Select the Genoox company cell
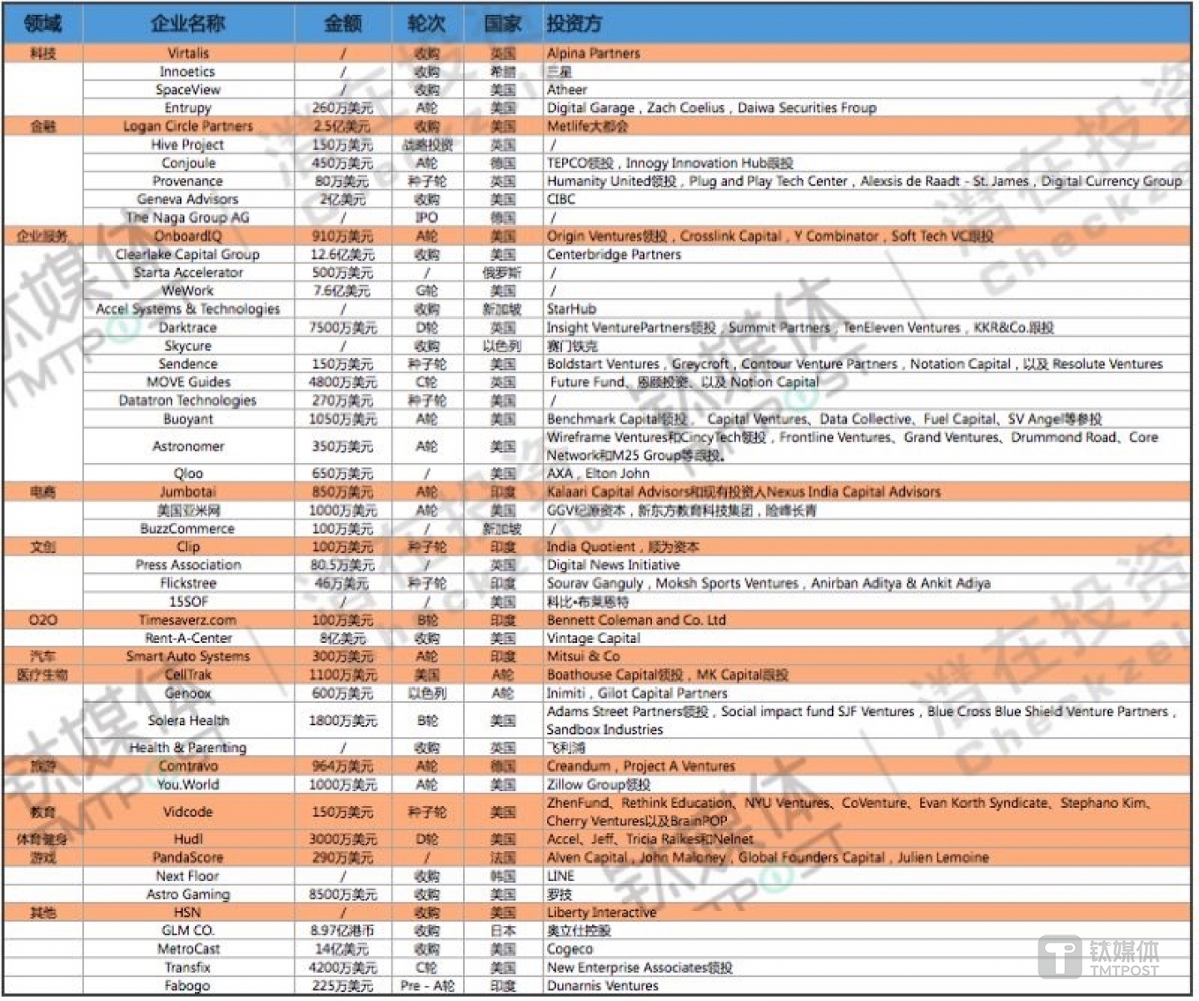 tap(188, 694)
